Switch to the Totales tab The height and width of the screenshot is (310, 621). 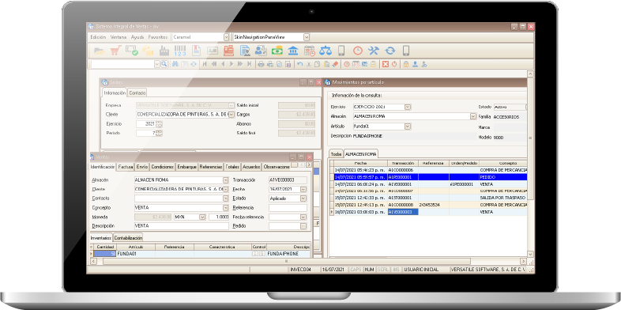click(x=232, y=167)
